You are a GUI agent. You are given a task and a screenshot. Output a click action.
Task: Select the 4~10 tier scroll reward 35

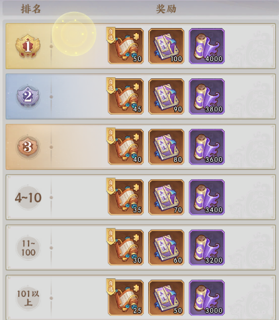(126, 197)
